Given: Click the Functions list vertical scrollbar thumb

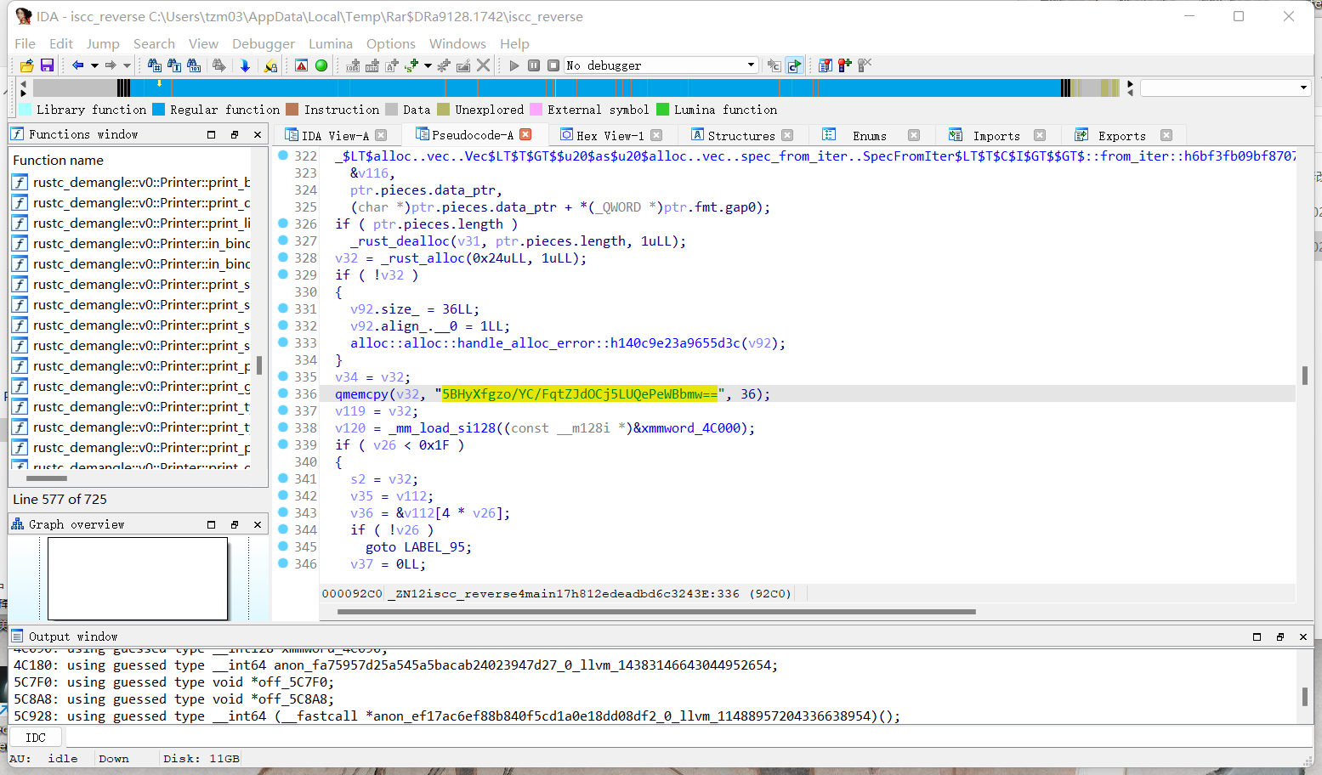Looking at the screenshot, I should (258, 365).
